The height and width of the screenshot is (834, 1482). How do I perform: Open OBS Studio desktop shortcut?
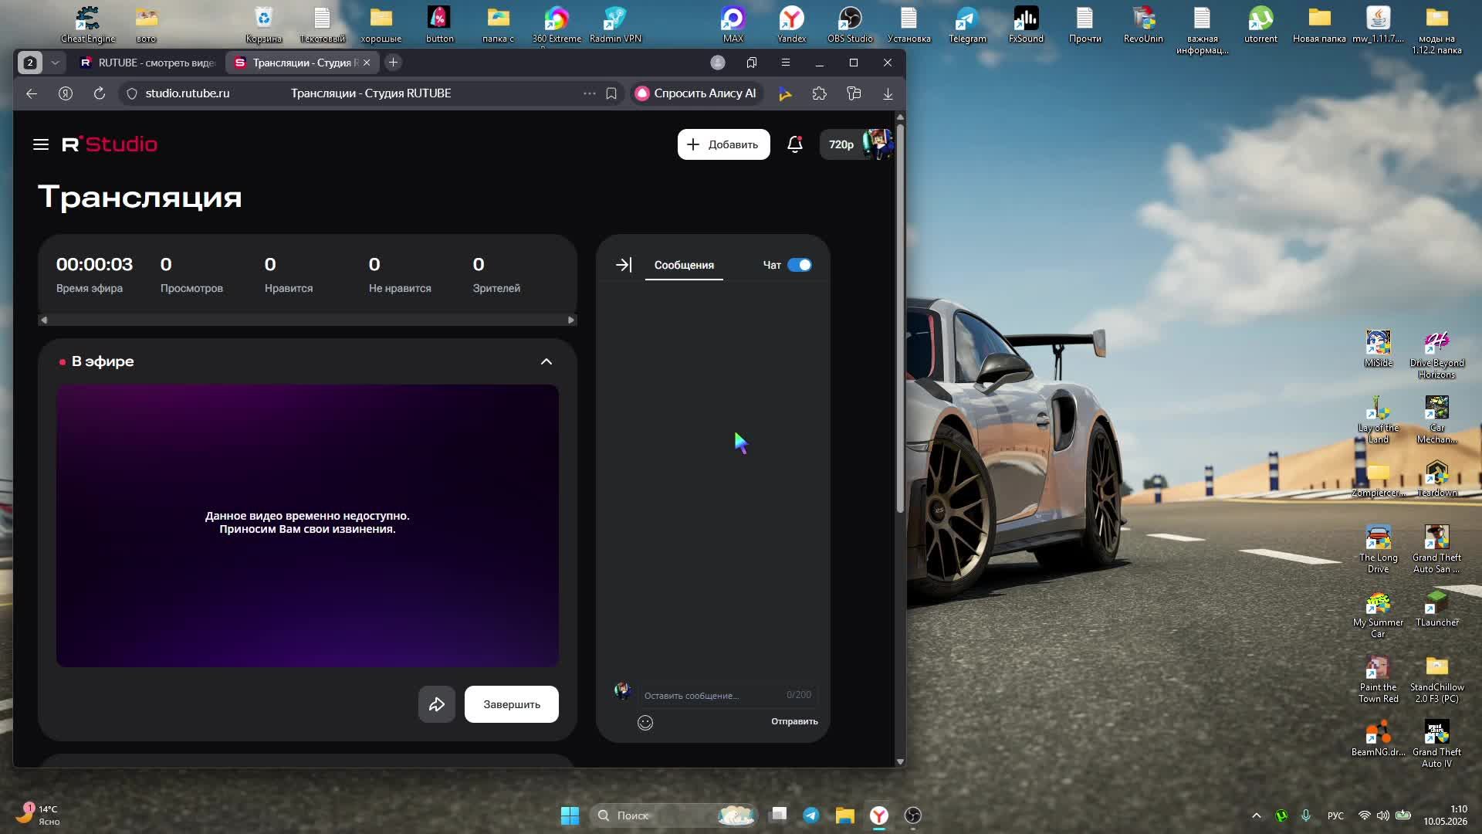coord(850,24)
